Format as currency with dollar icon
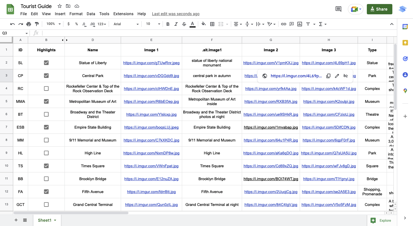The width and height of the screenshot is (413, 226). point(69,24)
